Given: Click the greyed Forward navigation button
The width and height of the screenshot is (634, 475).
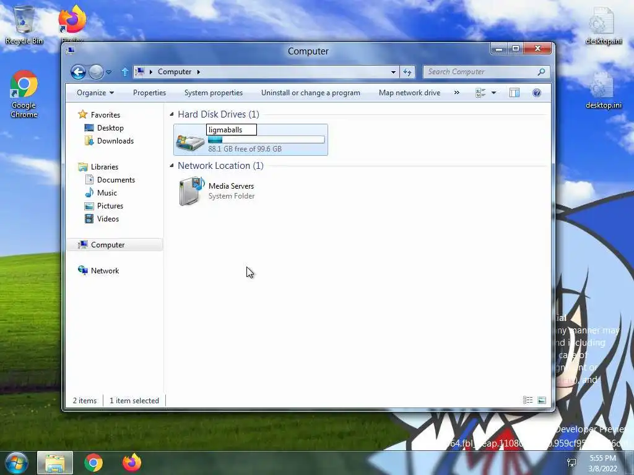Looking at the screenshot, I should tap(96, 72).
